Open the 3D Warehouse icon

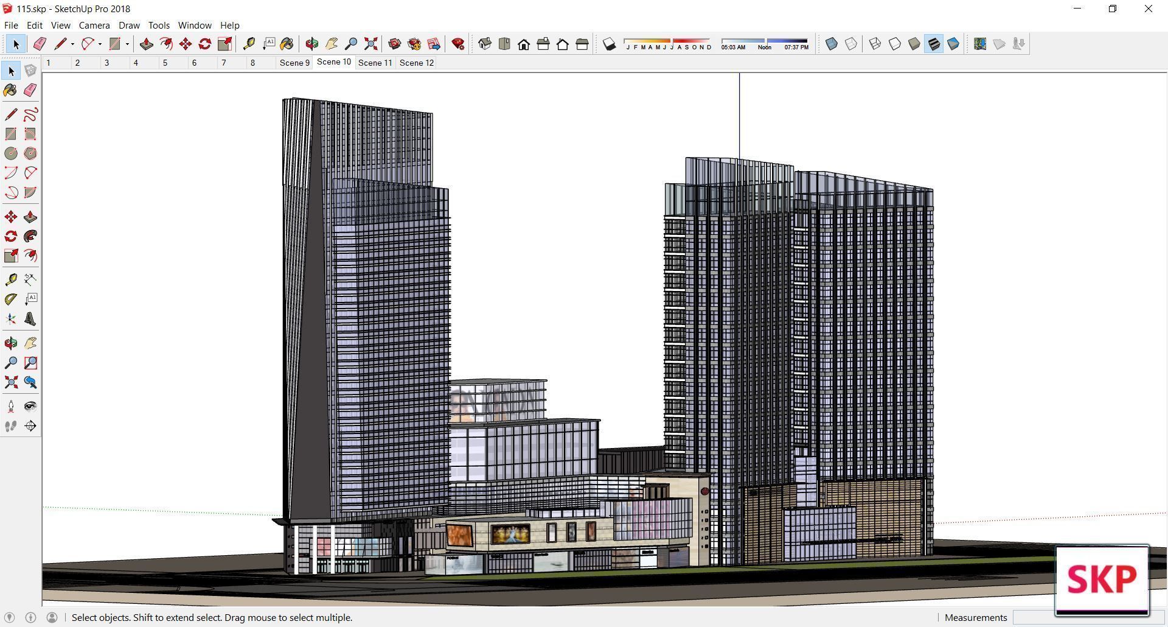(395, 44)
